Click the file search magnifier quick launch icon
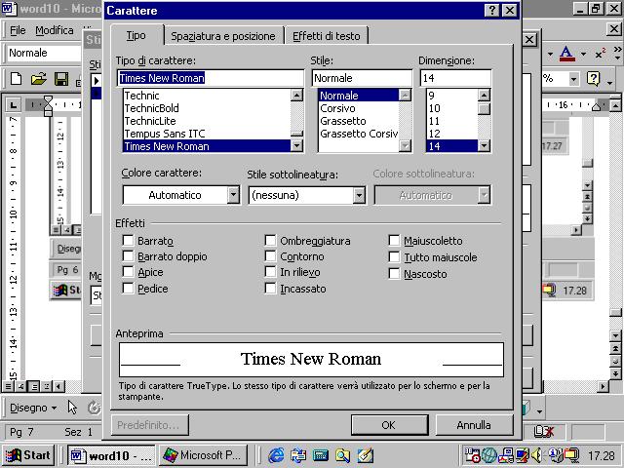The image size is (624, 468). [x=342, y=455]
